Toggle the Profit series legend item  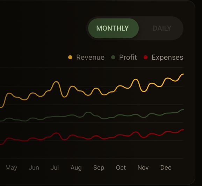[124, 57]
